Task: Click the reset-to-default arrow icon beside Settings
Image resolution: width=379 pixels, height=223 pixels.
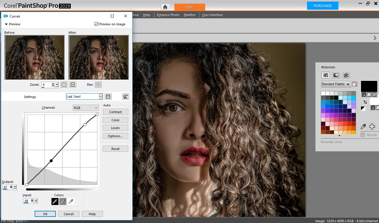Action: (x=125, y=96)
